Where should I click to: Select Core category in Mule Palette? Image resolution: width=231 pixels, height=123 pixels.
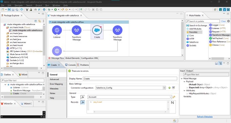tap(190, 35)
